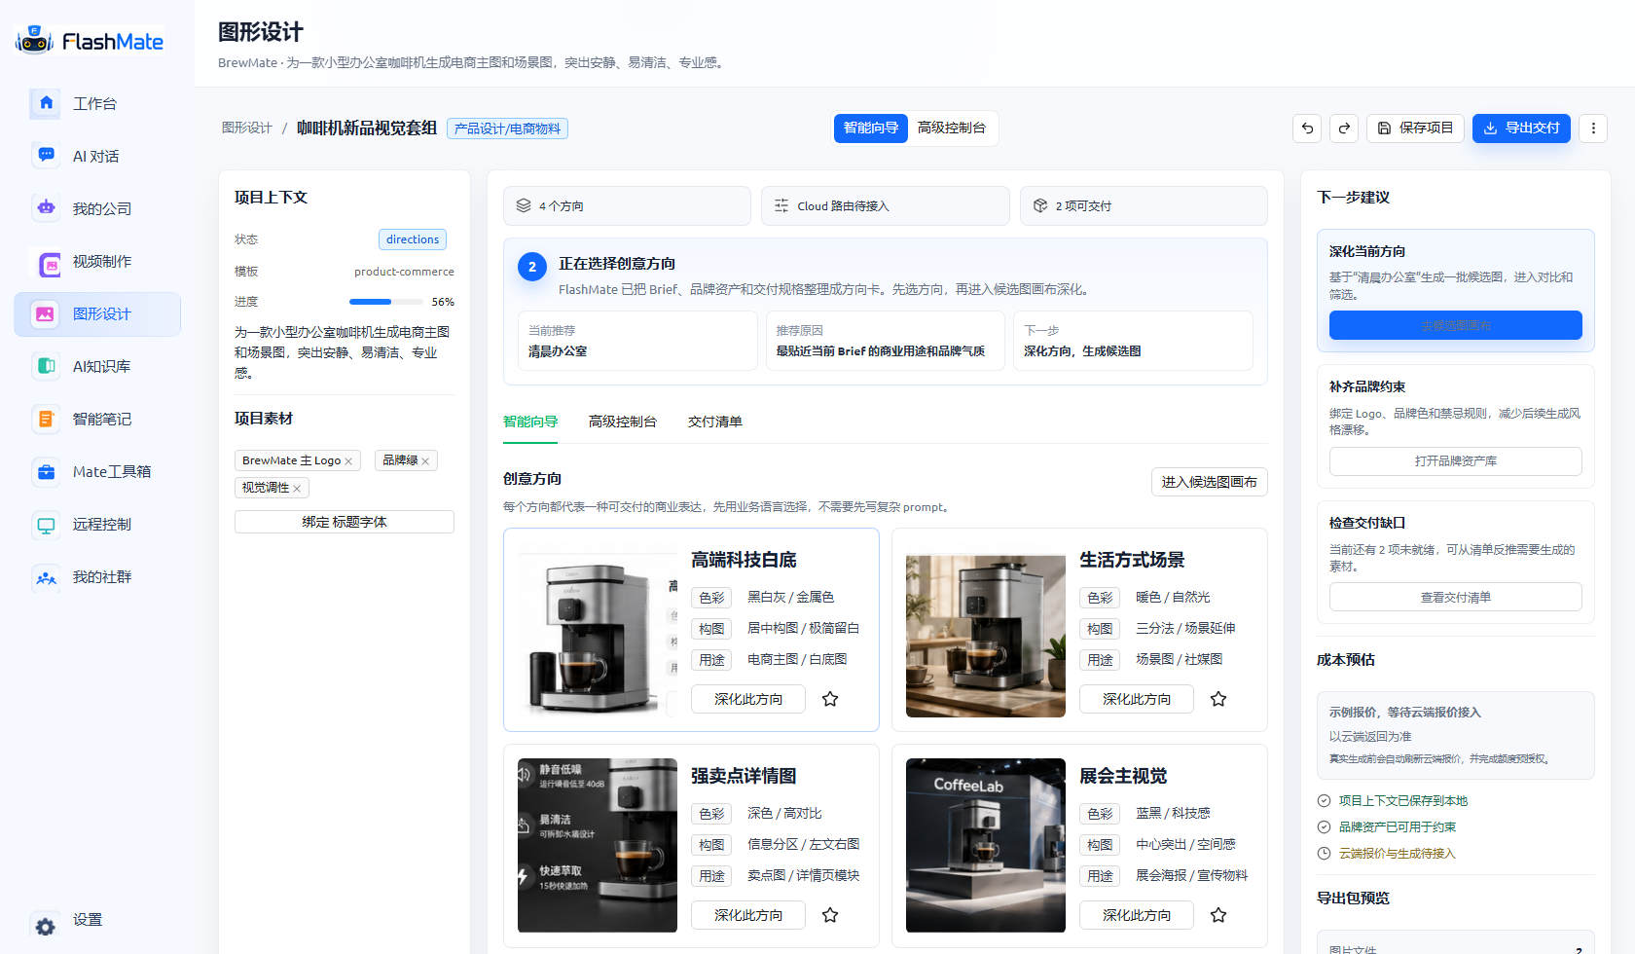The image size is (1635, 954).
Task: Open the three-dot more options menu
Action: (x=1593, y=128)
